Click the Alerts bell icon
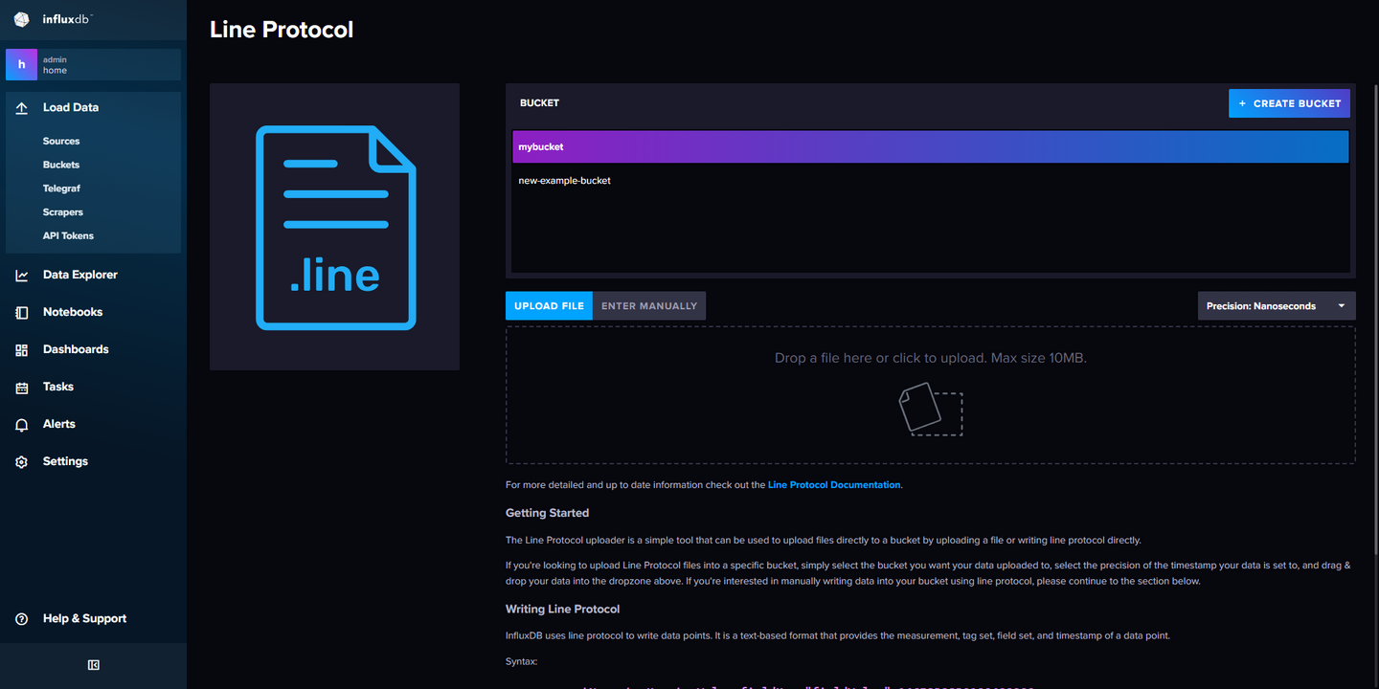1379x689 pixels. (x=21, y=425)
